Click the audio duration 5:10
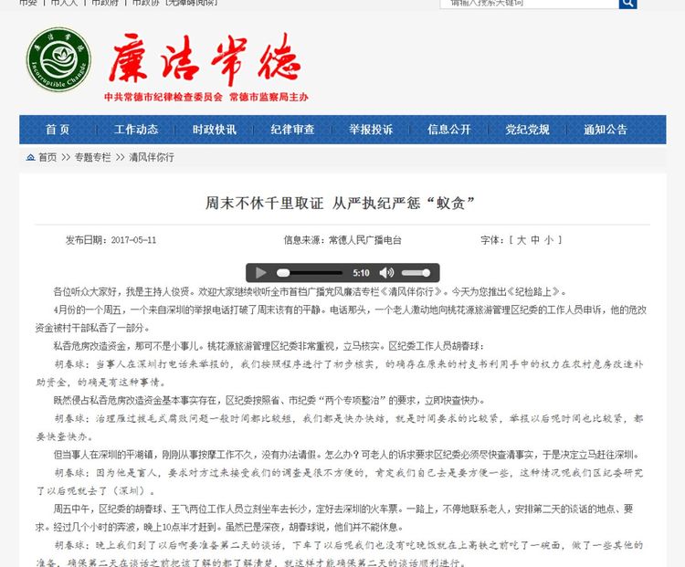 click(x=361, y=273)
